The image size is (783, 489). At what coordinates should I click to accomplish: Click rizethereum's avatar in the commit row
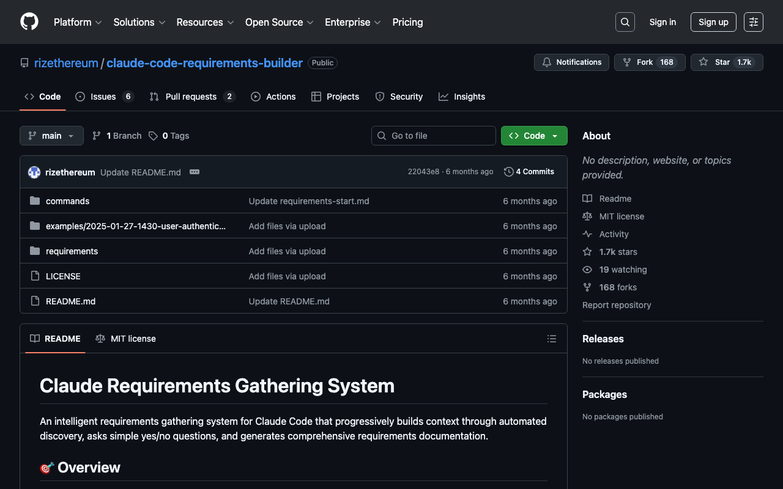coord(34,172)
